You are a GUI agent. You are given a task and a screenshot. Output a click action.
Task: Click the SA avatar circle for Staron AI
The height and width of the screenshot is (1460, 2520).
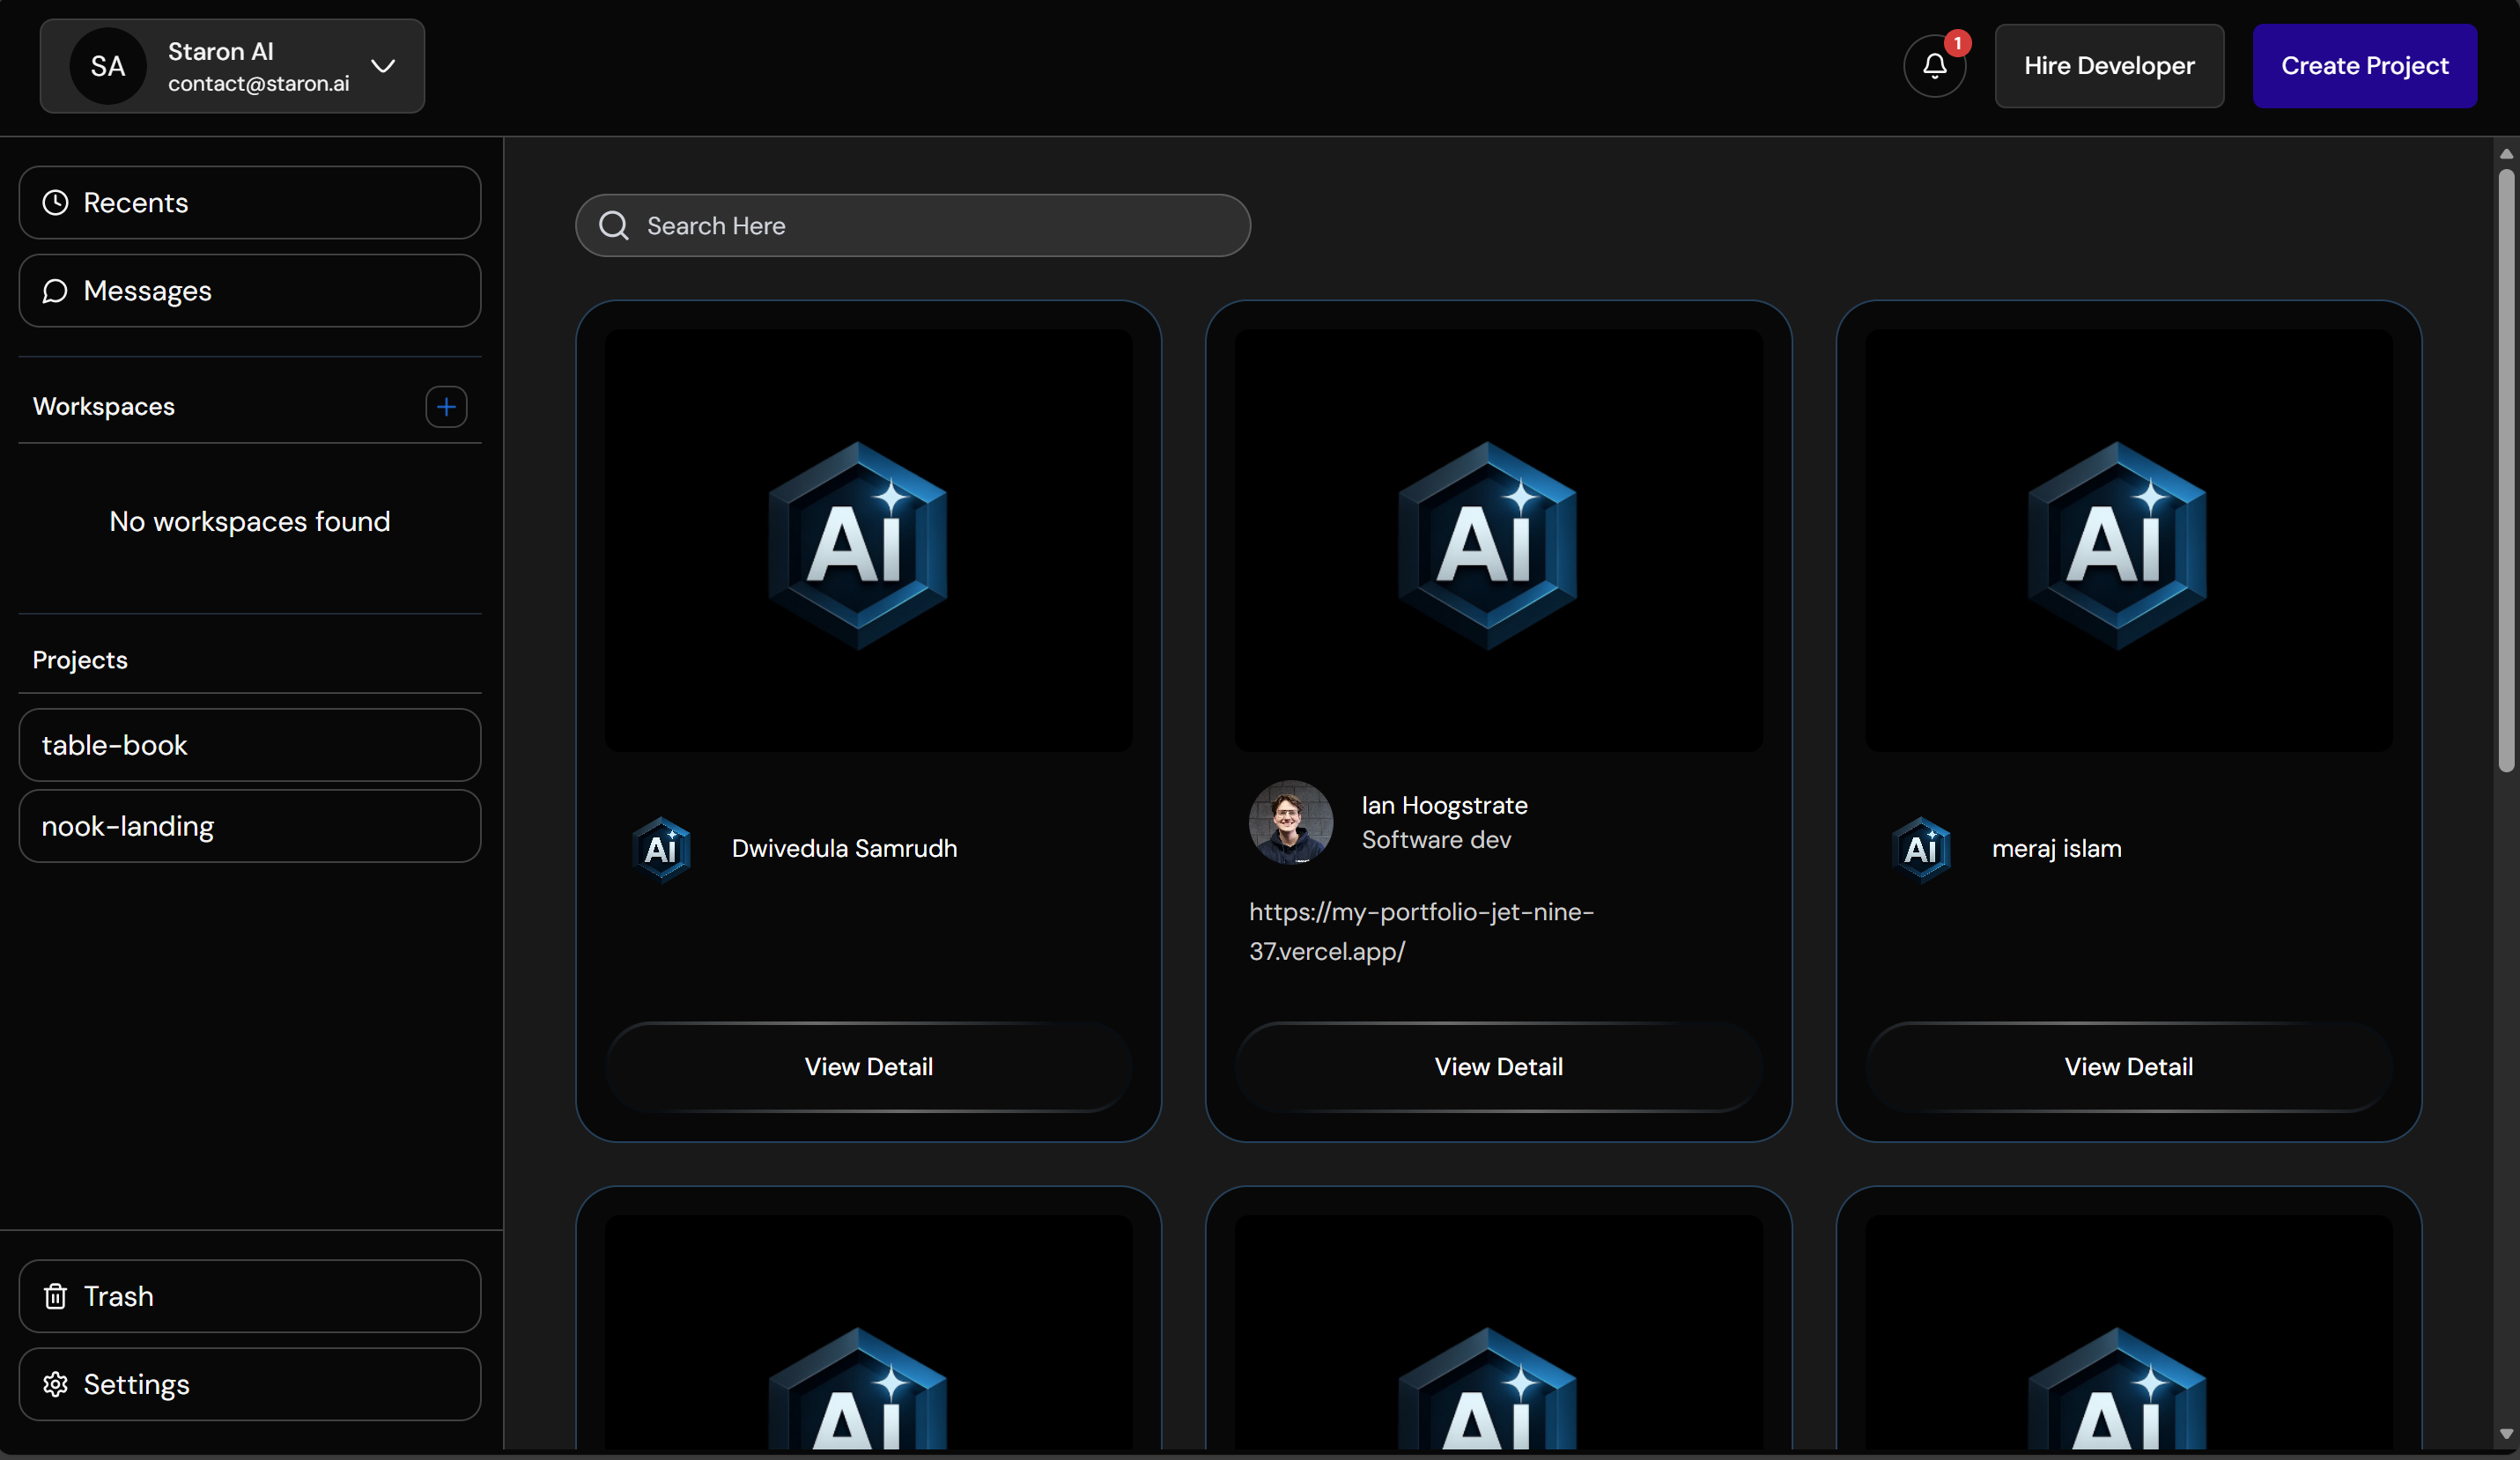(106, 66)
